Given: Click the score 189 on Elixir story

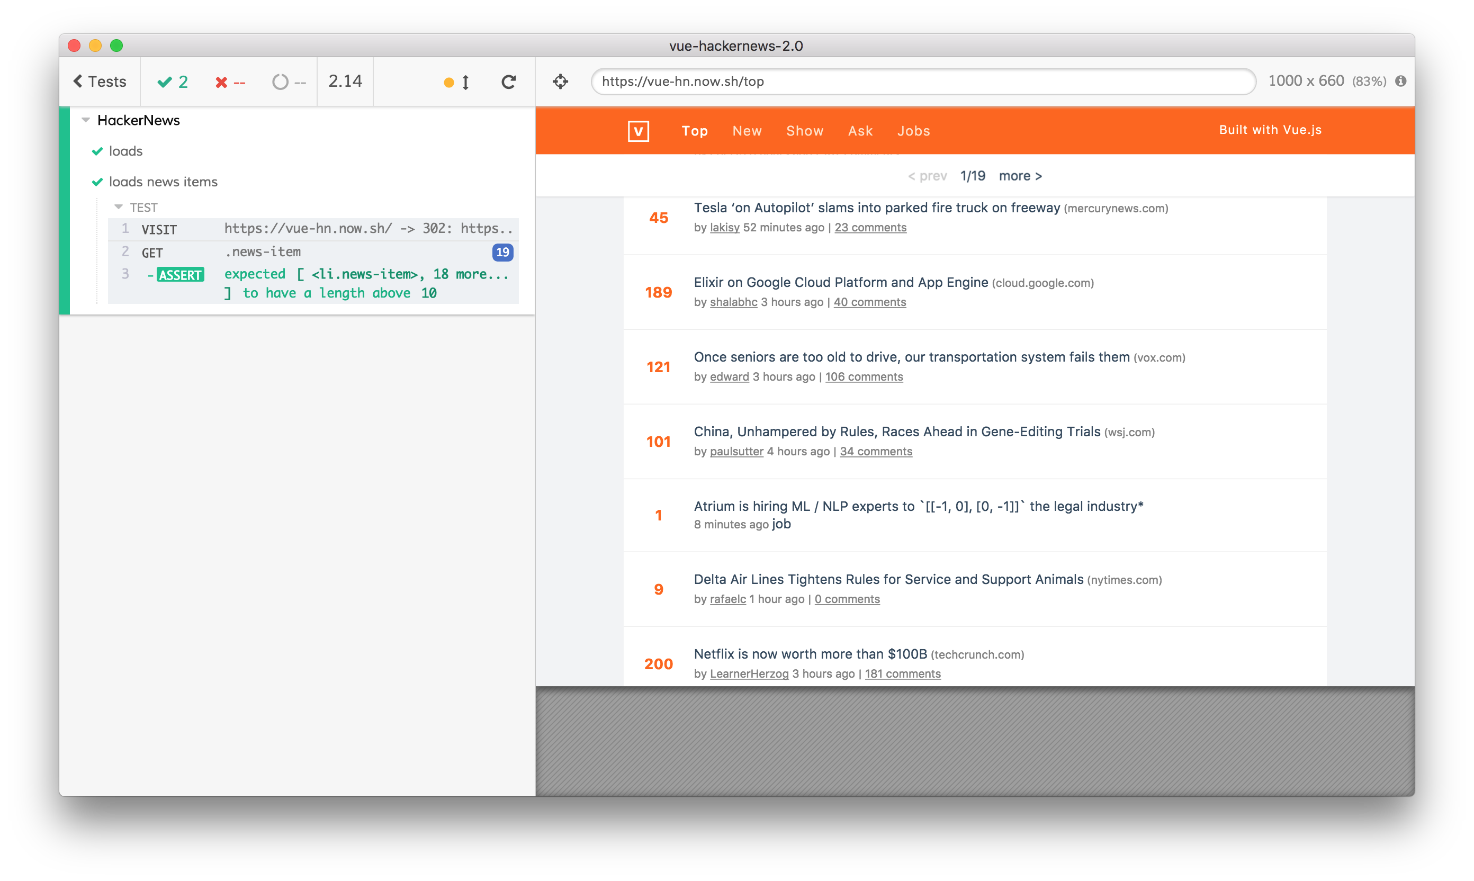Looking at the screenshot, I should point(658,293).
